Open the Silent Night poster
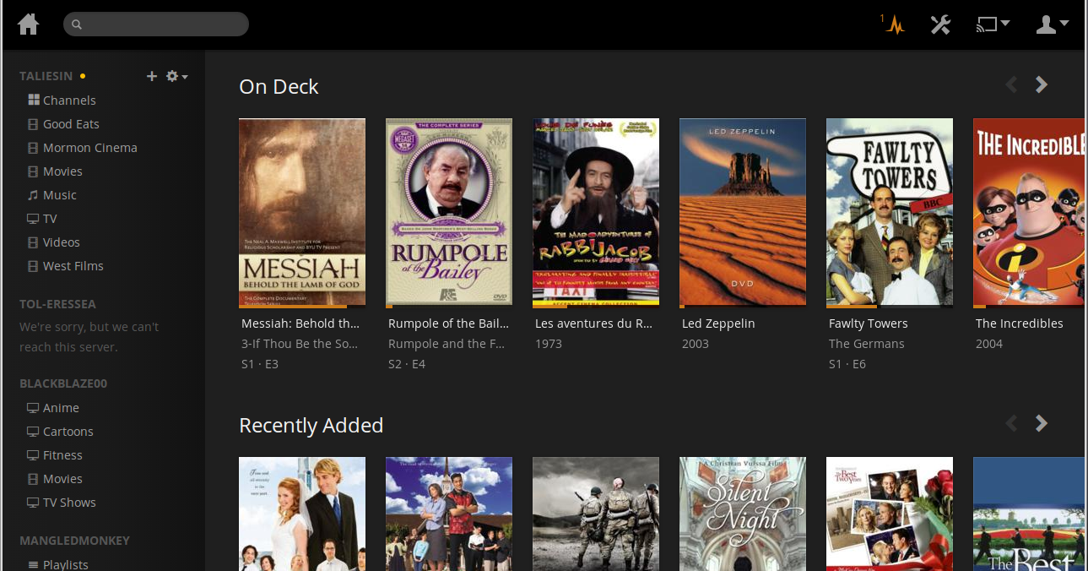 click(x=743, y=514)
